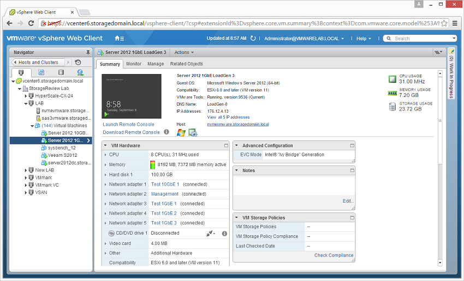Switch to the Monitor tab
464x281 pixels.
coord(134,64)
